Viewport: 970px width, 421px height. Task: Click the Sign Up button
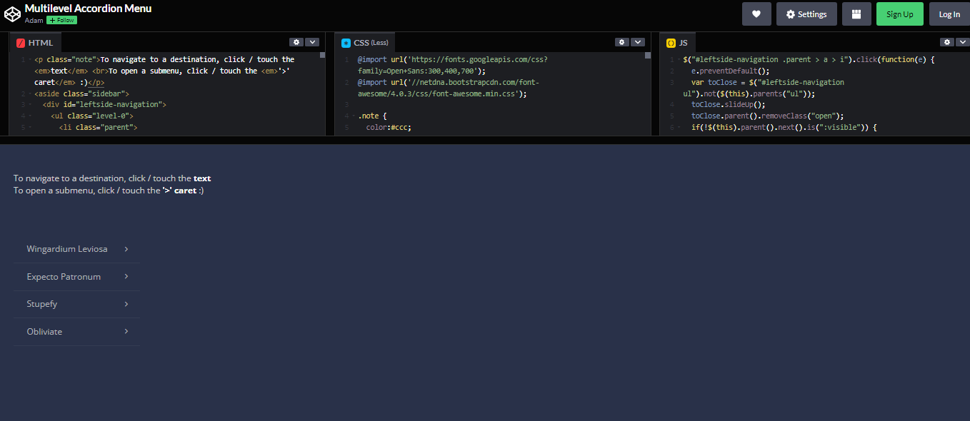coord(899,14)
